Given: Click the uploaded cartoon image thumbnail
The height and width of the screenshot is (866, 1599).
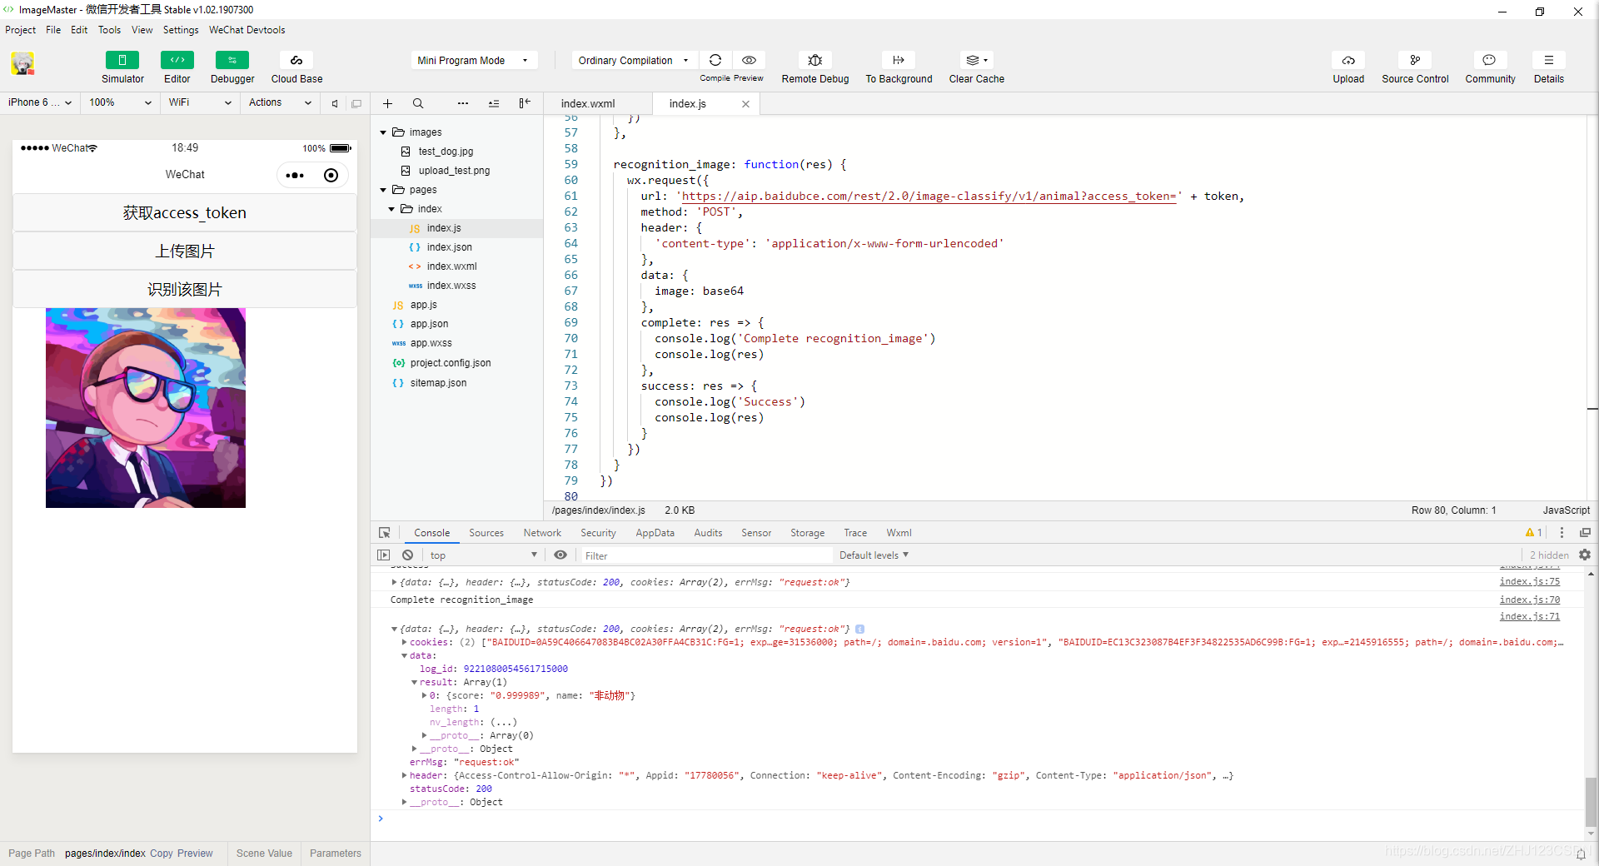Looking at the screenshot, I should [x=146, y=408].
